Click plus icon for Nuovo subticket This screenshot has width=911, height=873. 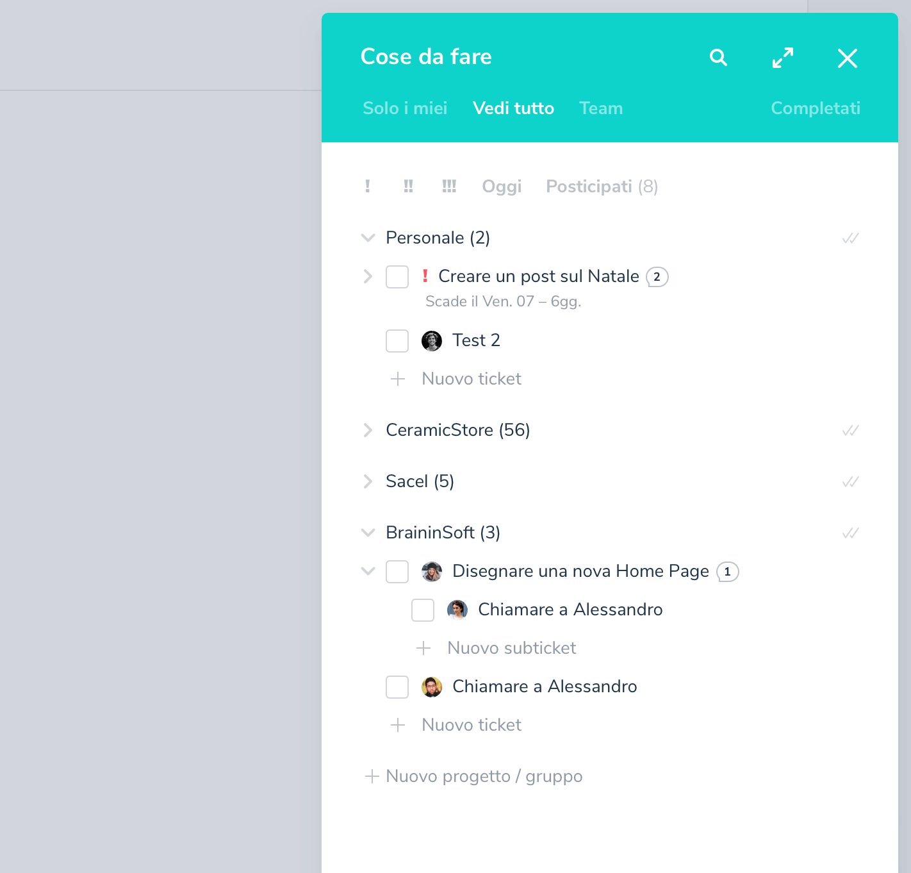423,648
